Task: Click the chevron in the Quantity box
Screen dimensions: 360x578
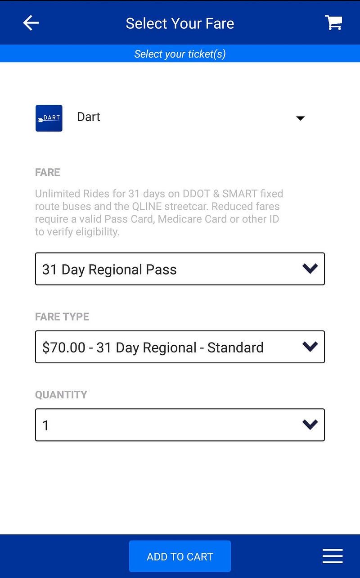Action: pos(310,424)
